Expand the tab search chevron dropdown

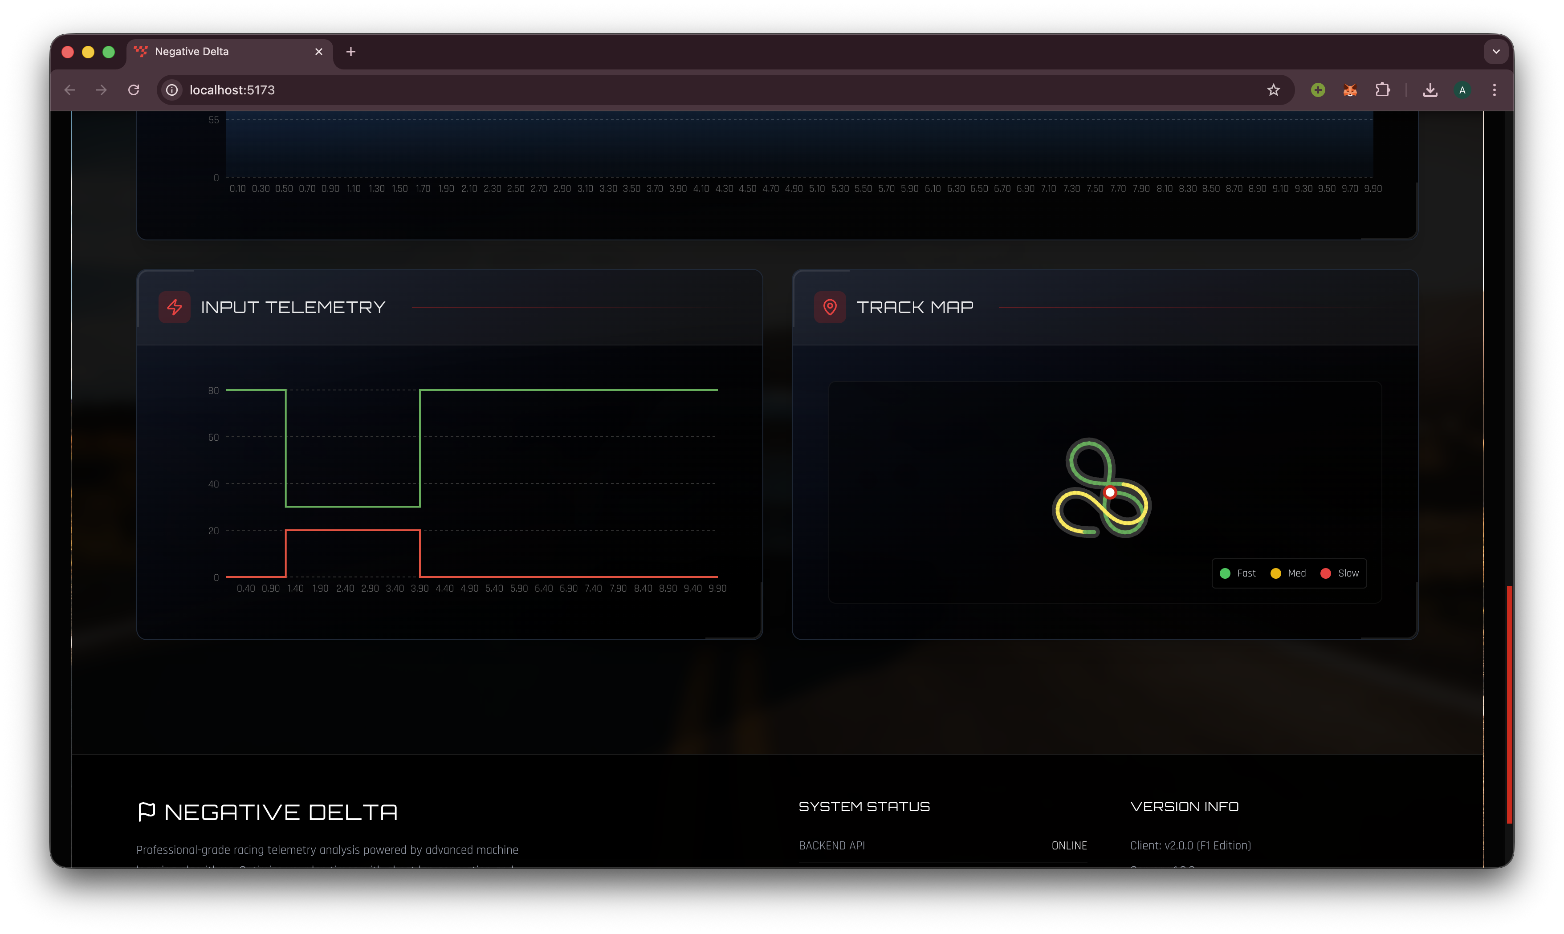pyautogui.click(x=1495, y=52)
